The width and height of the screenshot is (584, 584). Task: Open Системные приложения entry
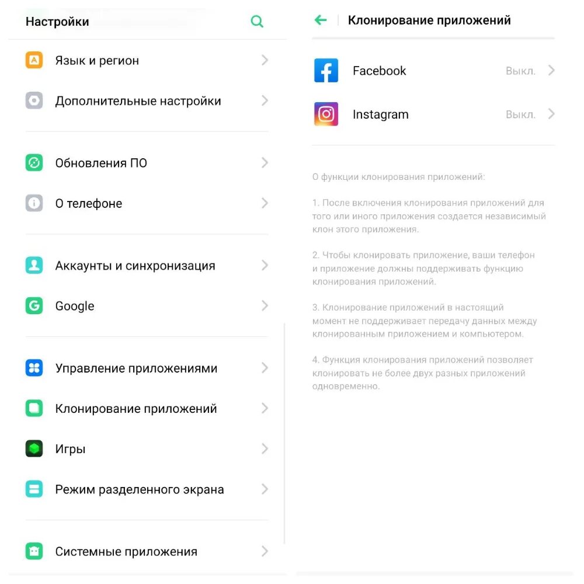[x=147, y=551]
